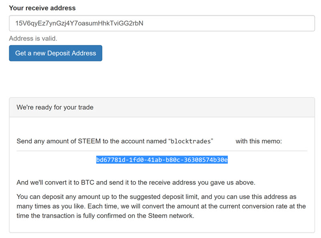The width and height of the screenshot is (321, 238).
Task: Click the with this memo text
Action: [259, 141]
